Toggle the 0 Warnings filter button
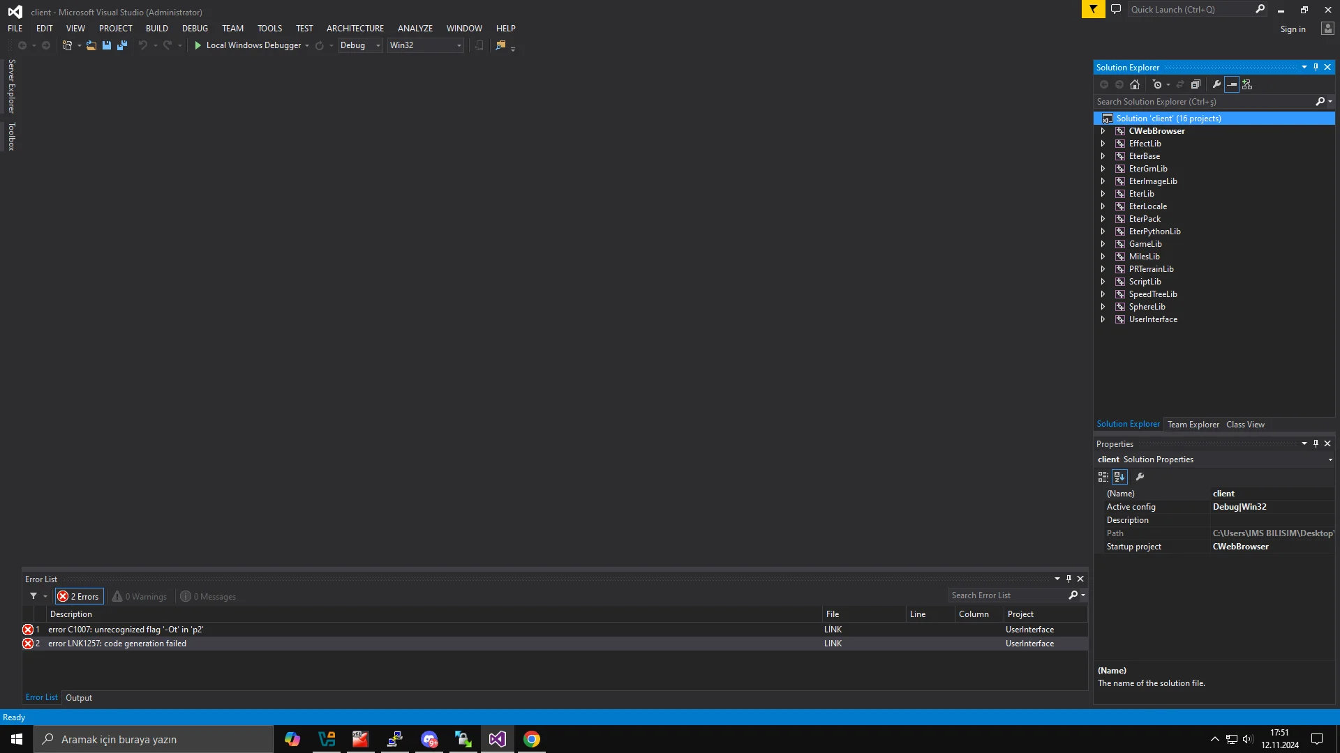The width and height of the screenshot is (1340, 753). pyautogui.click(x=140, y=596)
